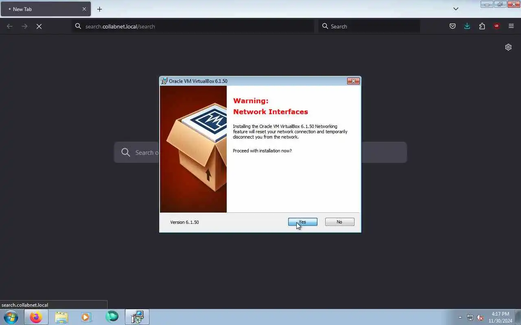Go back to previous page in Firefox
This screenshot has width=521, height=325.
pos(10,26)
